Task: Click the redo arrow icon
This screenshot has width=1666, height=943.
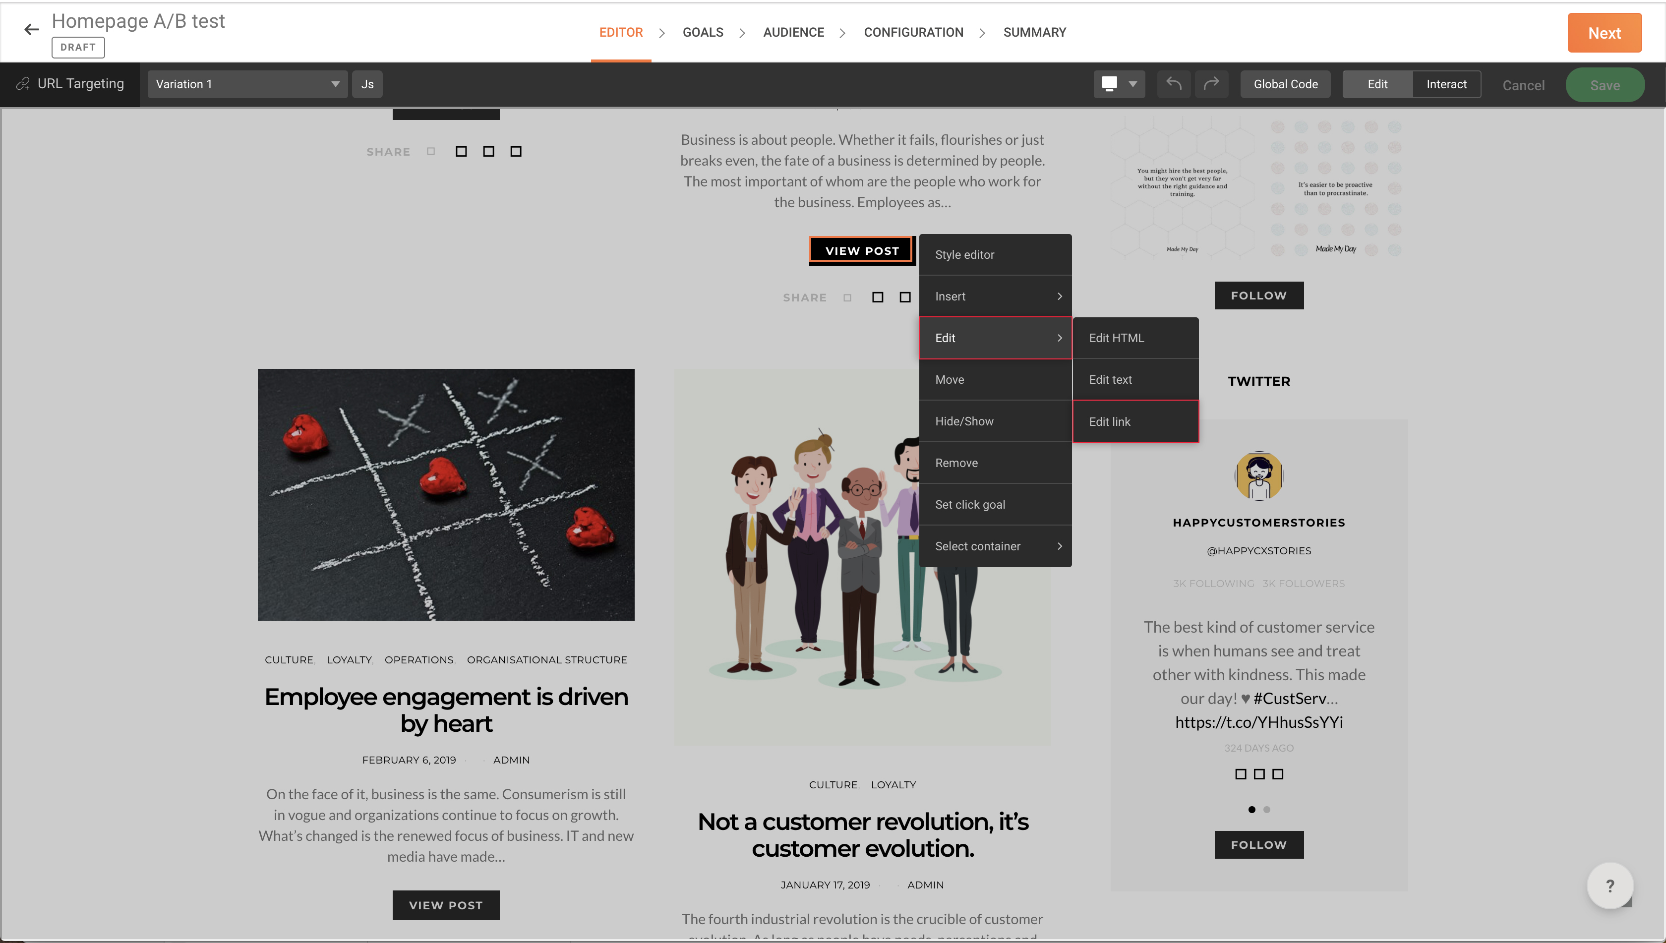Action: tap(1211, 84)
